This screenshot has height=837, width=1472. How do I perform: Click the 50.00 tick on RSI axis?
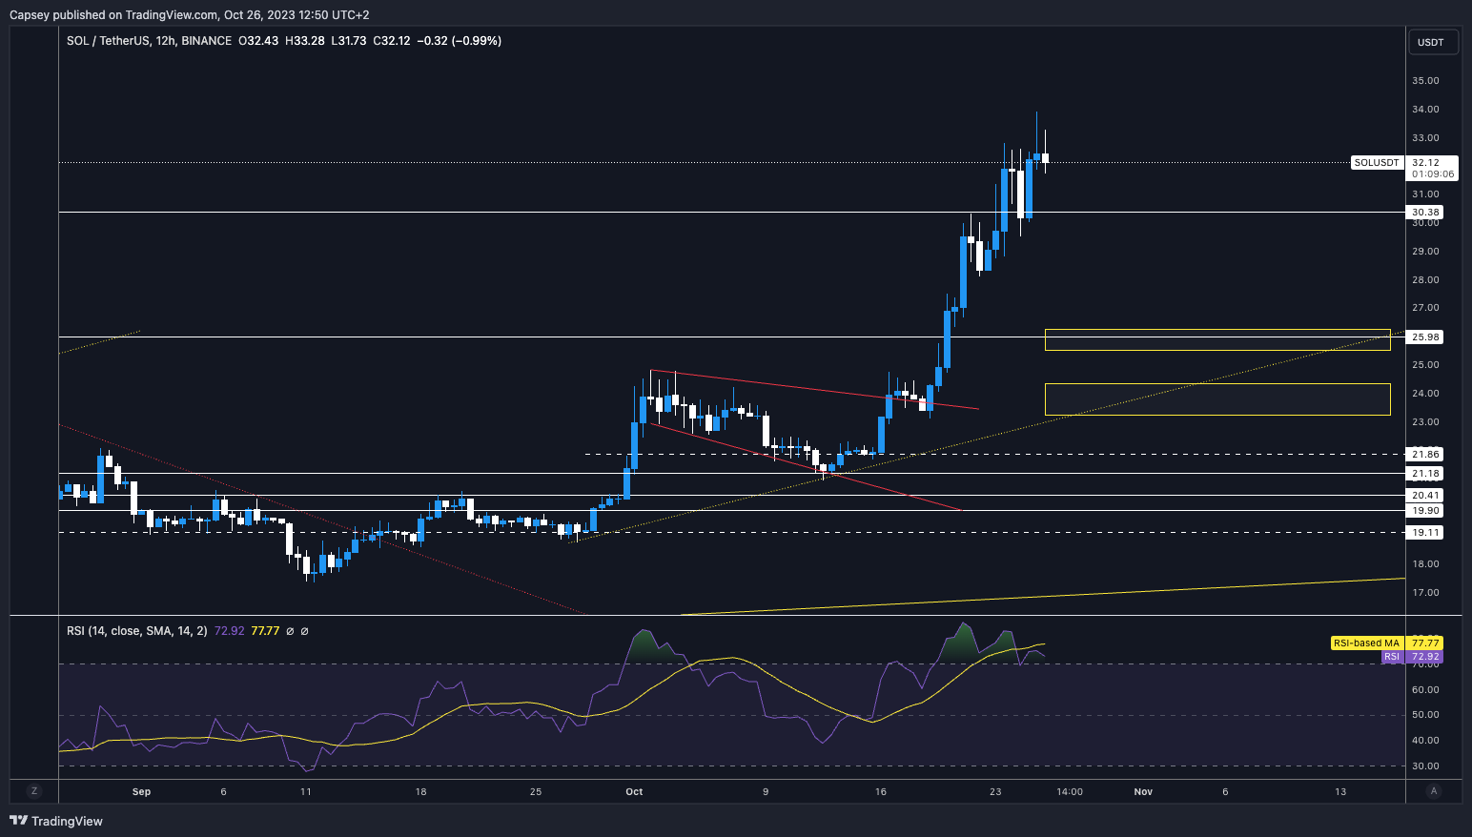(1425, 715)
